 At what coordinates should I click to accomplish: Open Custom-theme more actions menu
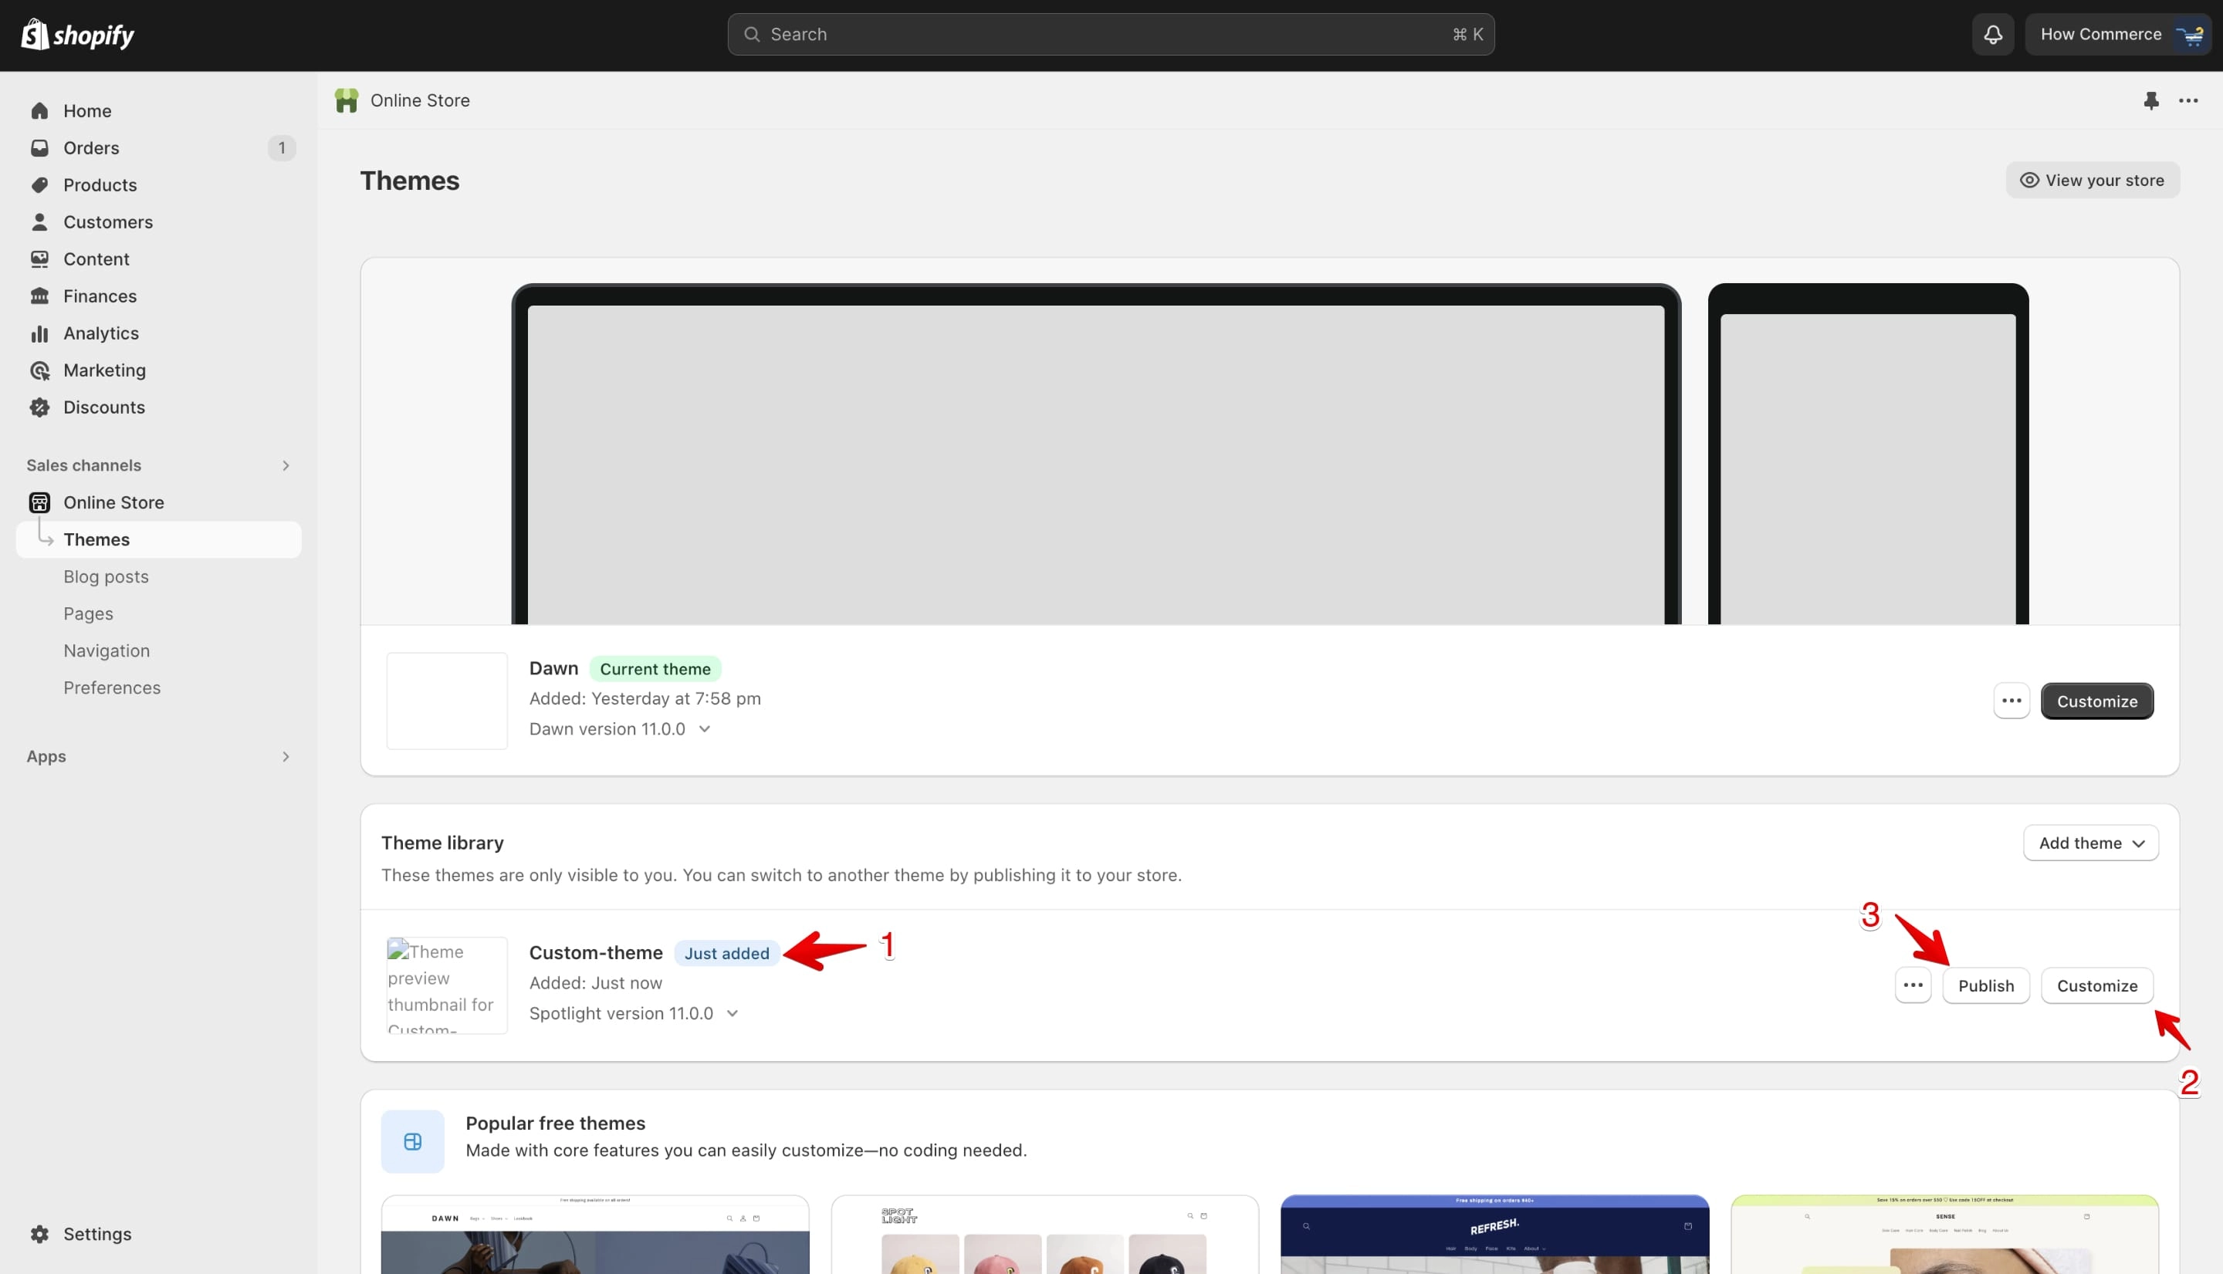1913,985
